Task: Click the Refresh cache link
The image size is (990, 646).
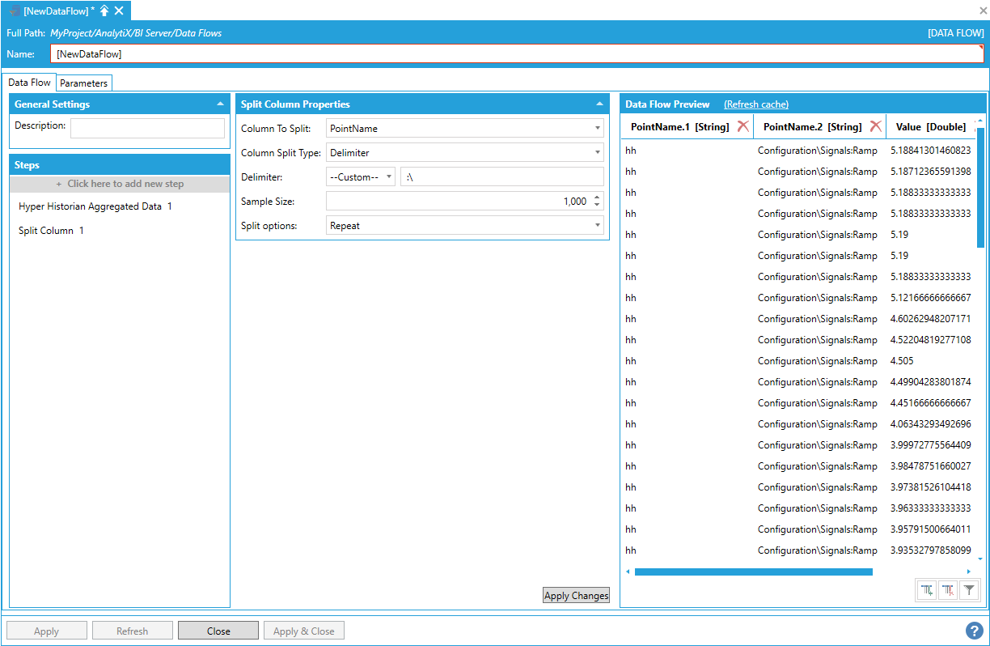Action: pyautogui.click(x=755, y=104)
